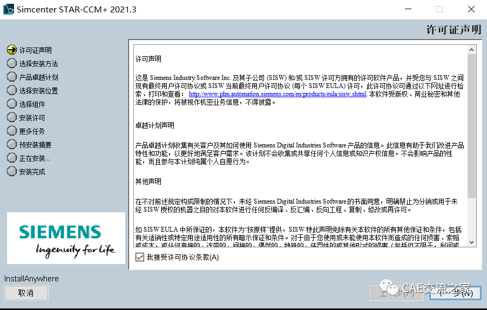This screenshot has height=310, width=487.
Task: Open the siemens.com EULA hyperlink
Action: point(278,94)
